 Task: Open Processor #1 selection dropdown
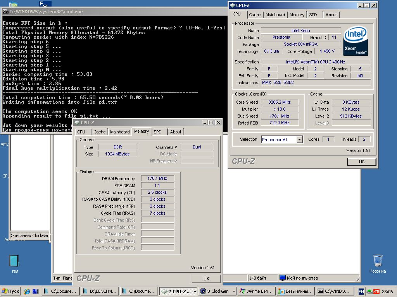point(300,139)
